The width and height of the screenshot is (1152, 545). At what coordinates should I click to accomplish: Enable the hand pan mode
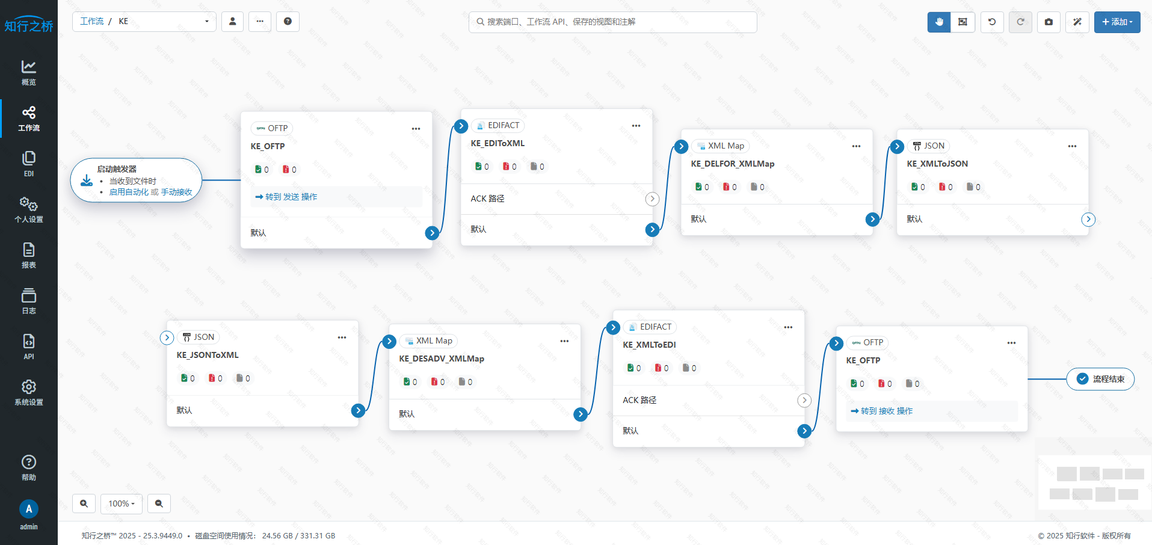[939, 22]
